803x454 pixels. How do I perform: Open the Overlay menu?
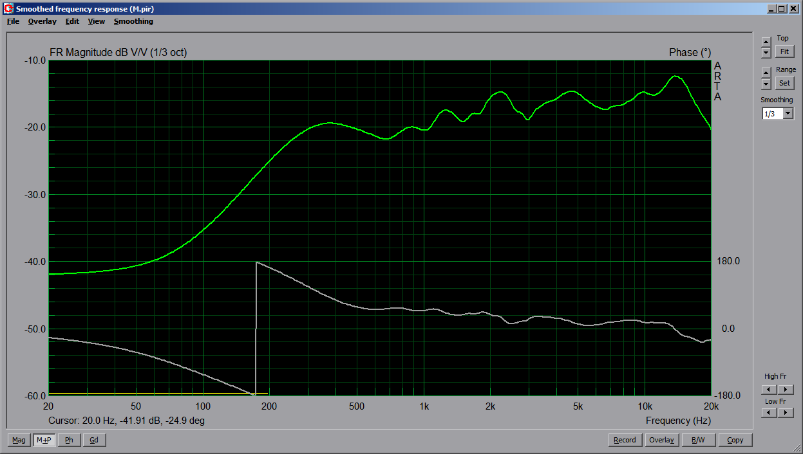pyautogui.click(x=42, y=21)
